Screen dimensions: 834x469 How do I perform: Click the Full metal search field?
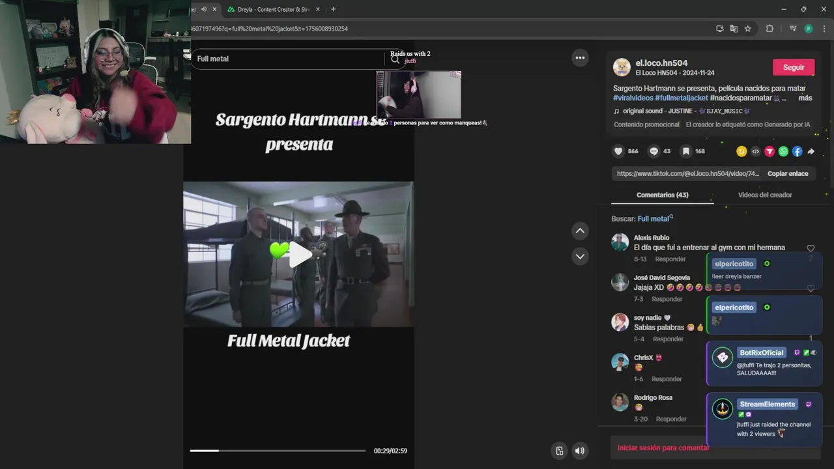pyautogui.click(x=289, y=59)
